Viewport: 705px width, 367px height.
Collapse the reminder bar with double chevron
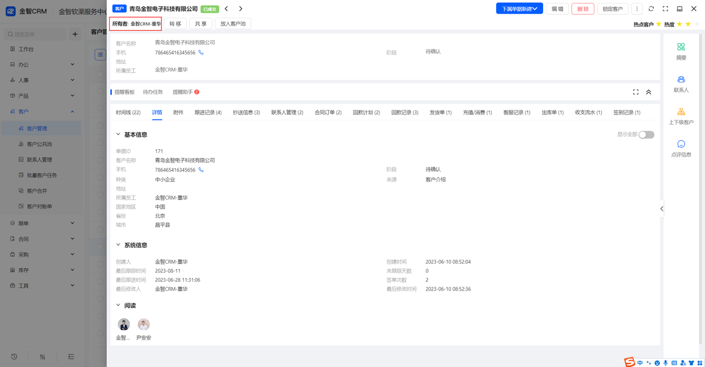click(x=649, y=92)
